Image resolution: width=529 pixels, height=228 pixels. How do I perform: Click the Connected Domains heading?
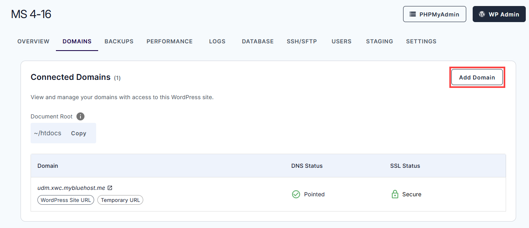point(70,77)
